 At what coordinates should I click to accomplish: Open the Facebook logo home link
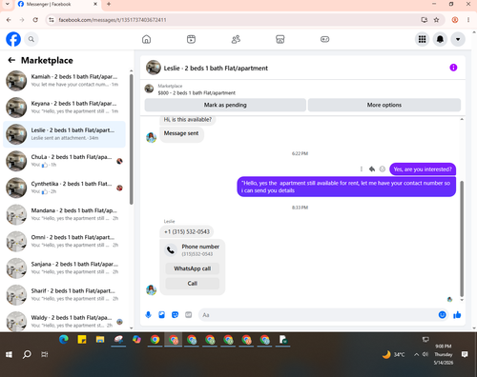click(x=13, y=39)
